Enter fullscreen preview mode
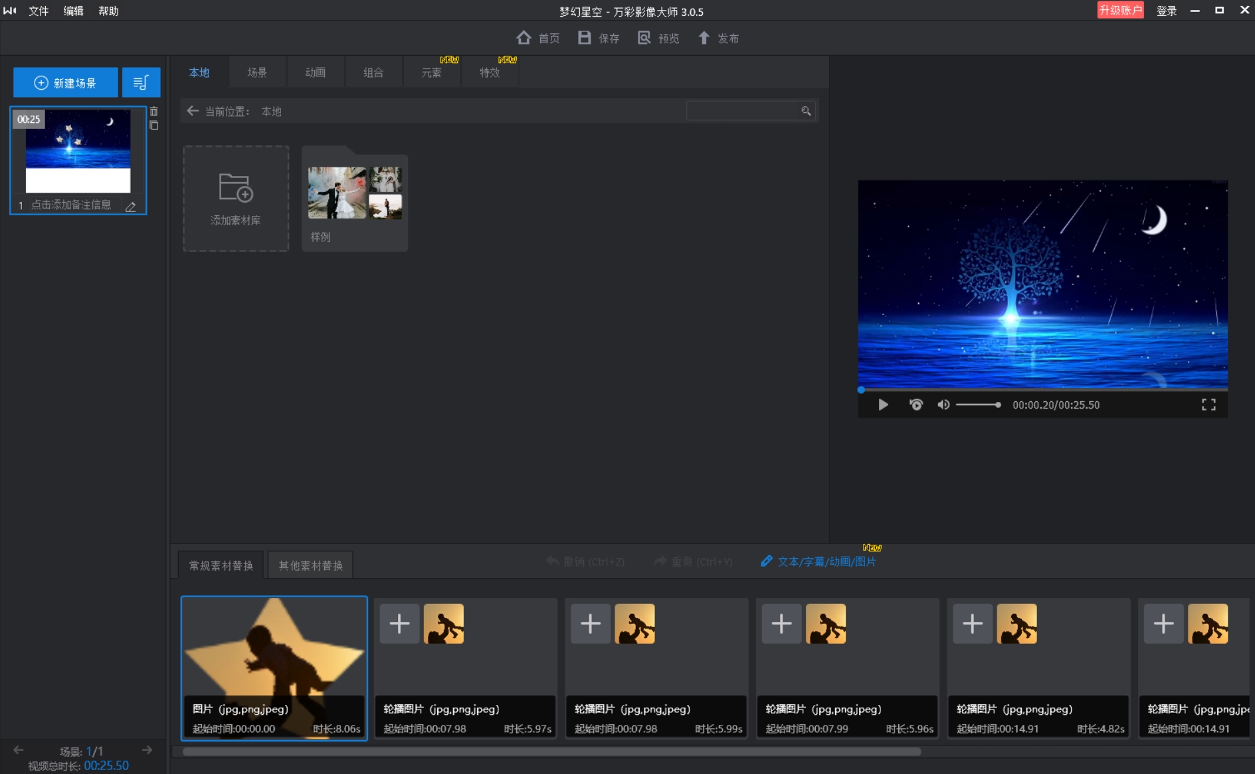The height and width of the screenshot is (774, 1255). tap(1208, 405)
